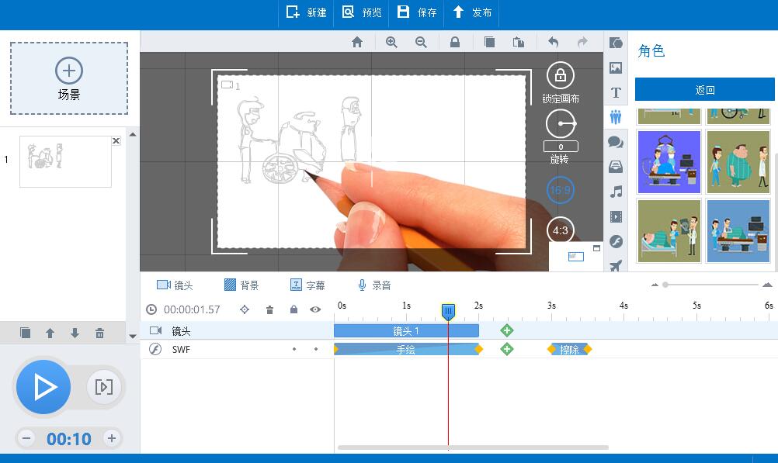Delete scene with the trash icon

pos(99,333)
